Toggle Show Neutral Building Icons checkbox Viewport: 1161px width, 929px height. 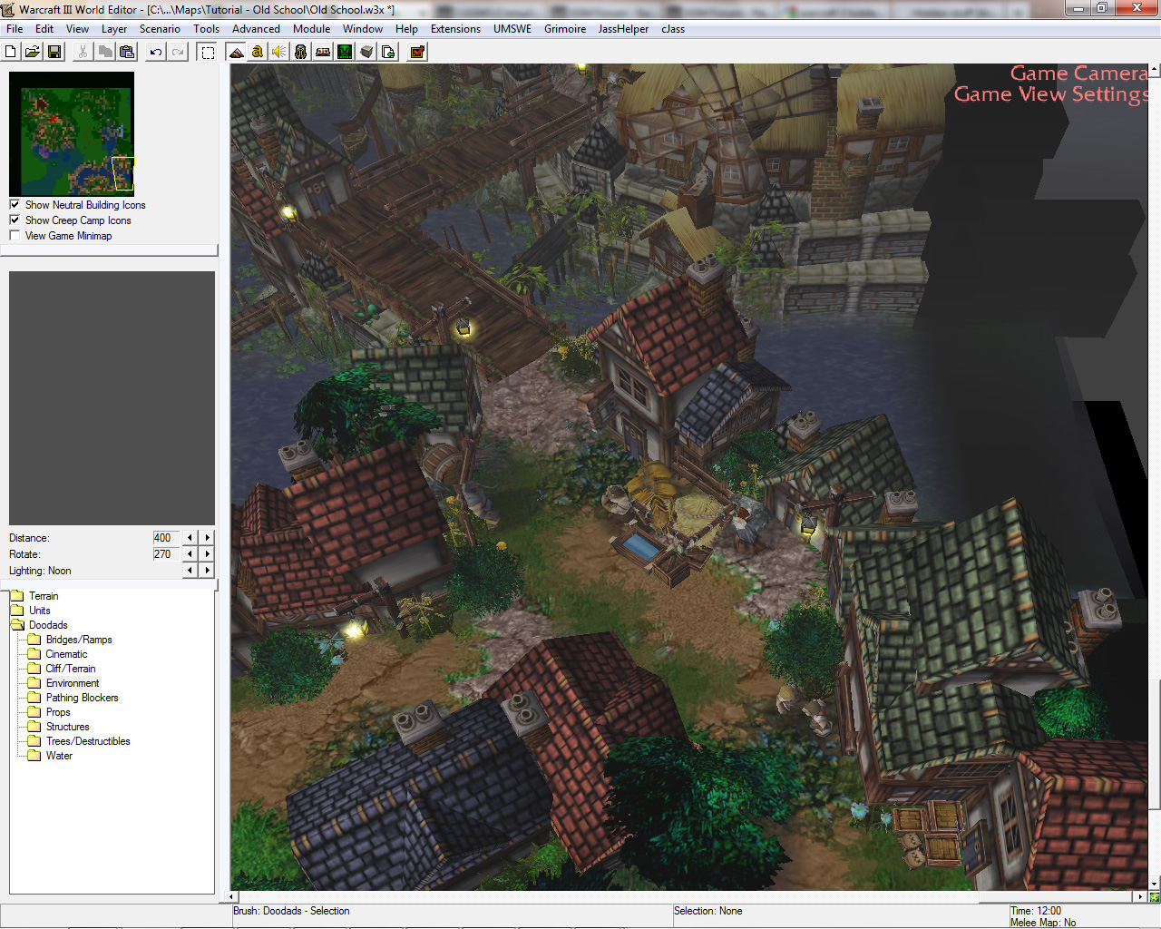[15, 205]
